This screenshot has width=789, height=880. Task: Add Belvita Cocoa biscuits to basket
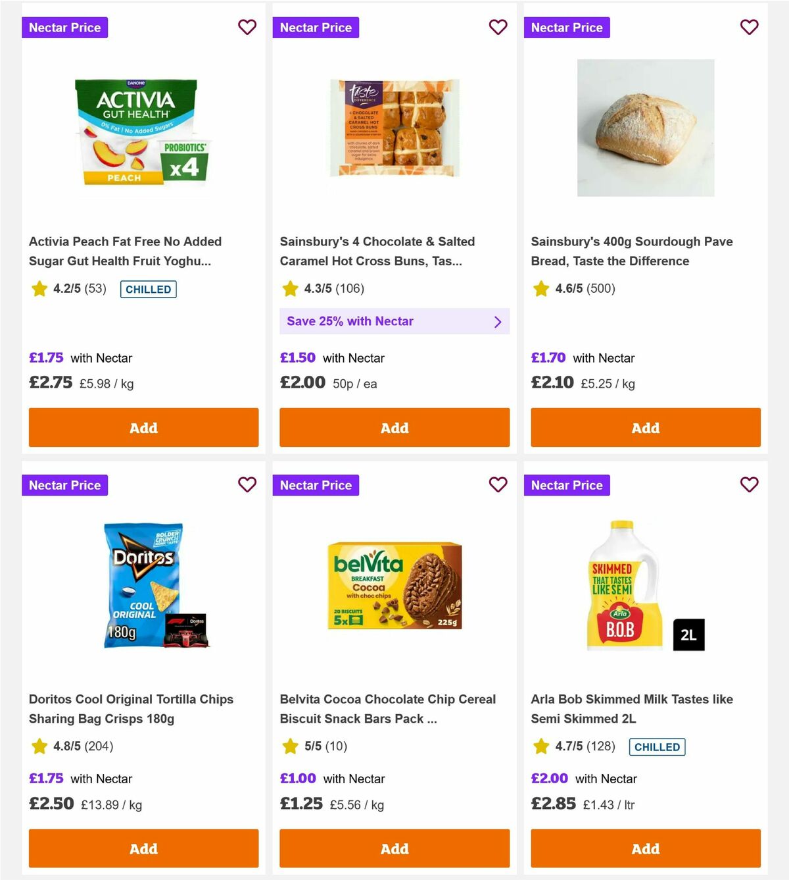point(394,848)
